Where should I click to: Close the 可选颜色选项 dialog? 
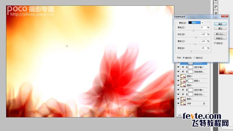pos(225,16)
